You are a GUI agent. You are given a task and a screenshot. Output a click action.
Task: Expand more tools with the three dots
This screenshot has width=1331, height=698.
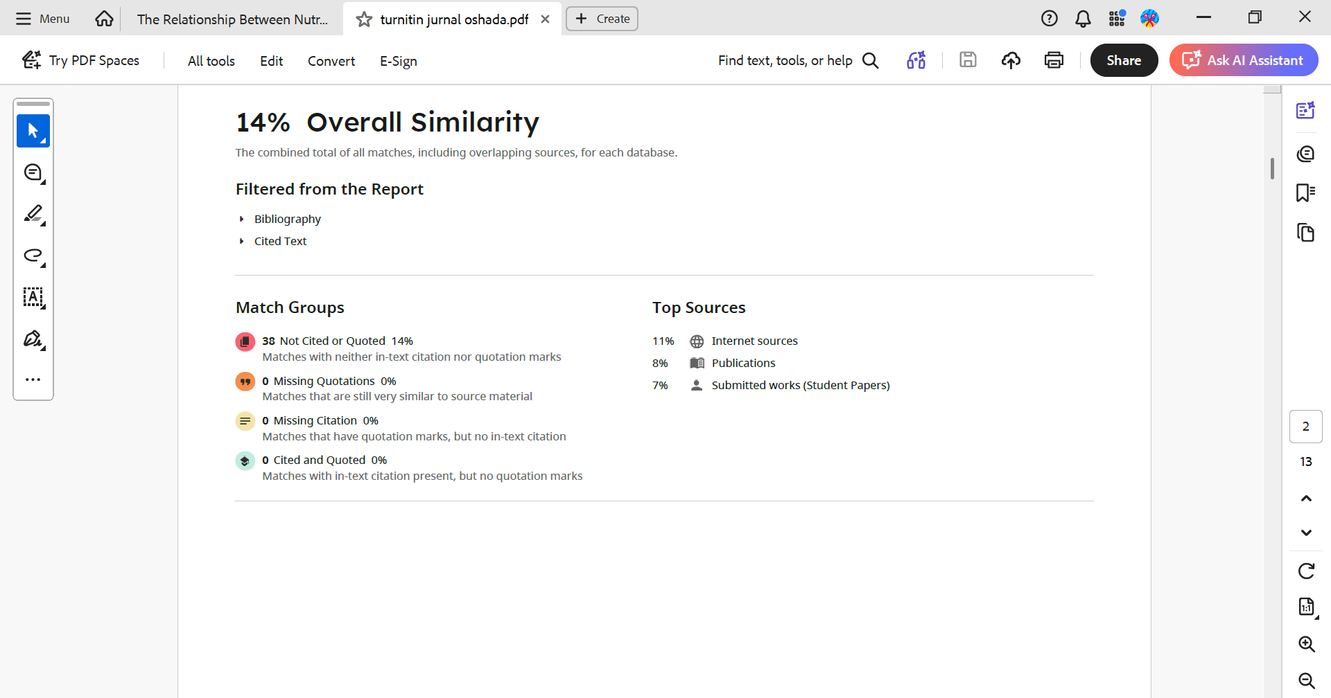click(33, 379)
